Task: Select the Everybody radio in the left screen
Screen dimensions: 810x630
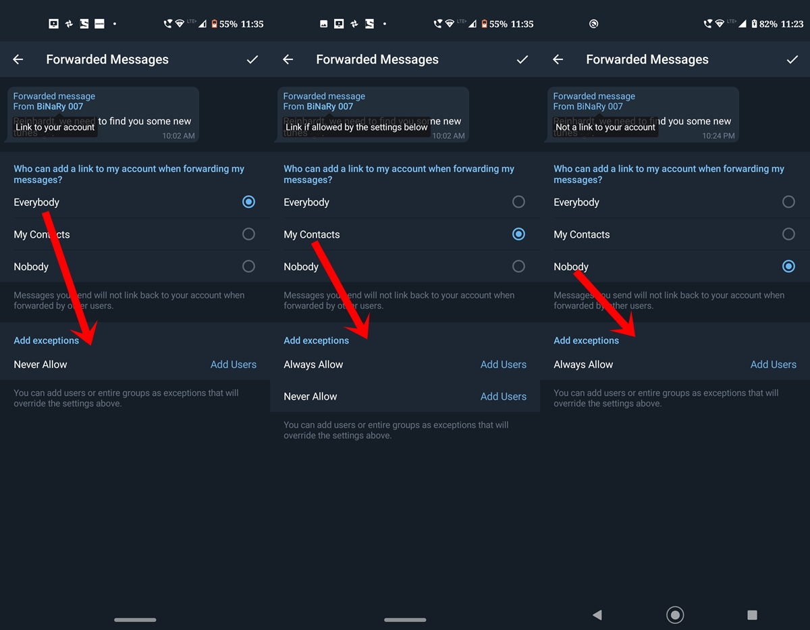Action: (248, 202)
